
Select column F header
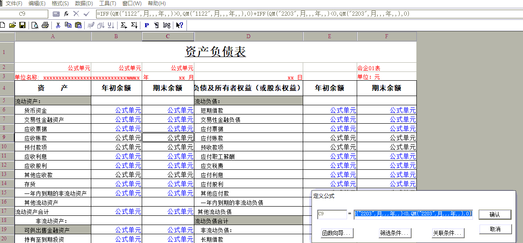click(x=387, y=37)
